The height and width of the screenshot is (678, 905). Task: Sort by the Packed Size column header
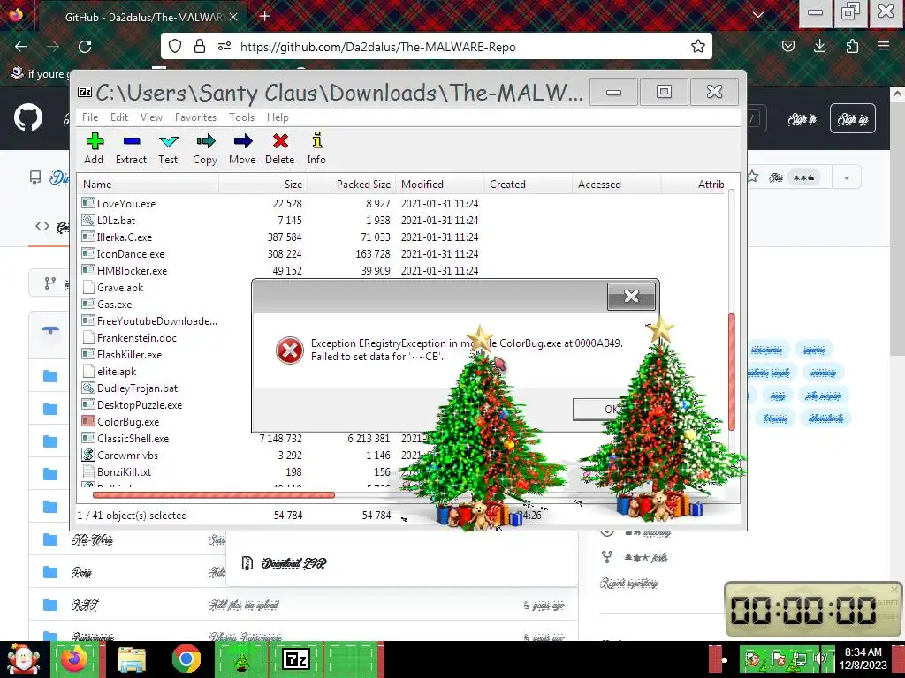pyautogui.click(x=352, y=185)
